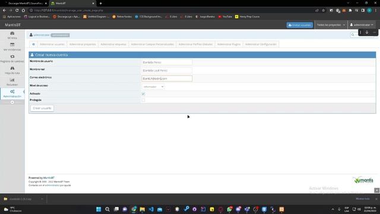Viewport: 380px width, 214px height.
Task: Switch to Administrar Plugins tab
Action: [229, 45]
